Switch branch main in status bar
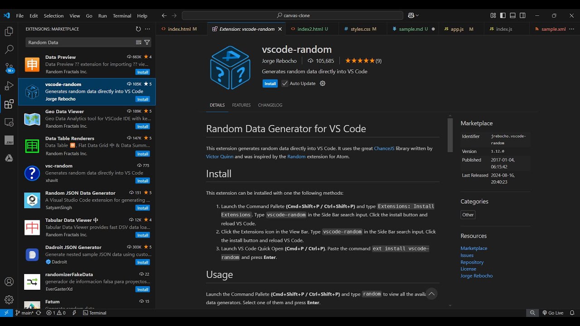Viewport: 580px width, 326px height. pyautogui.click(x=24, y=313)
